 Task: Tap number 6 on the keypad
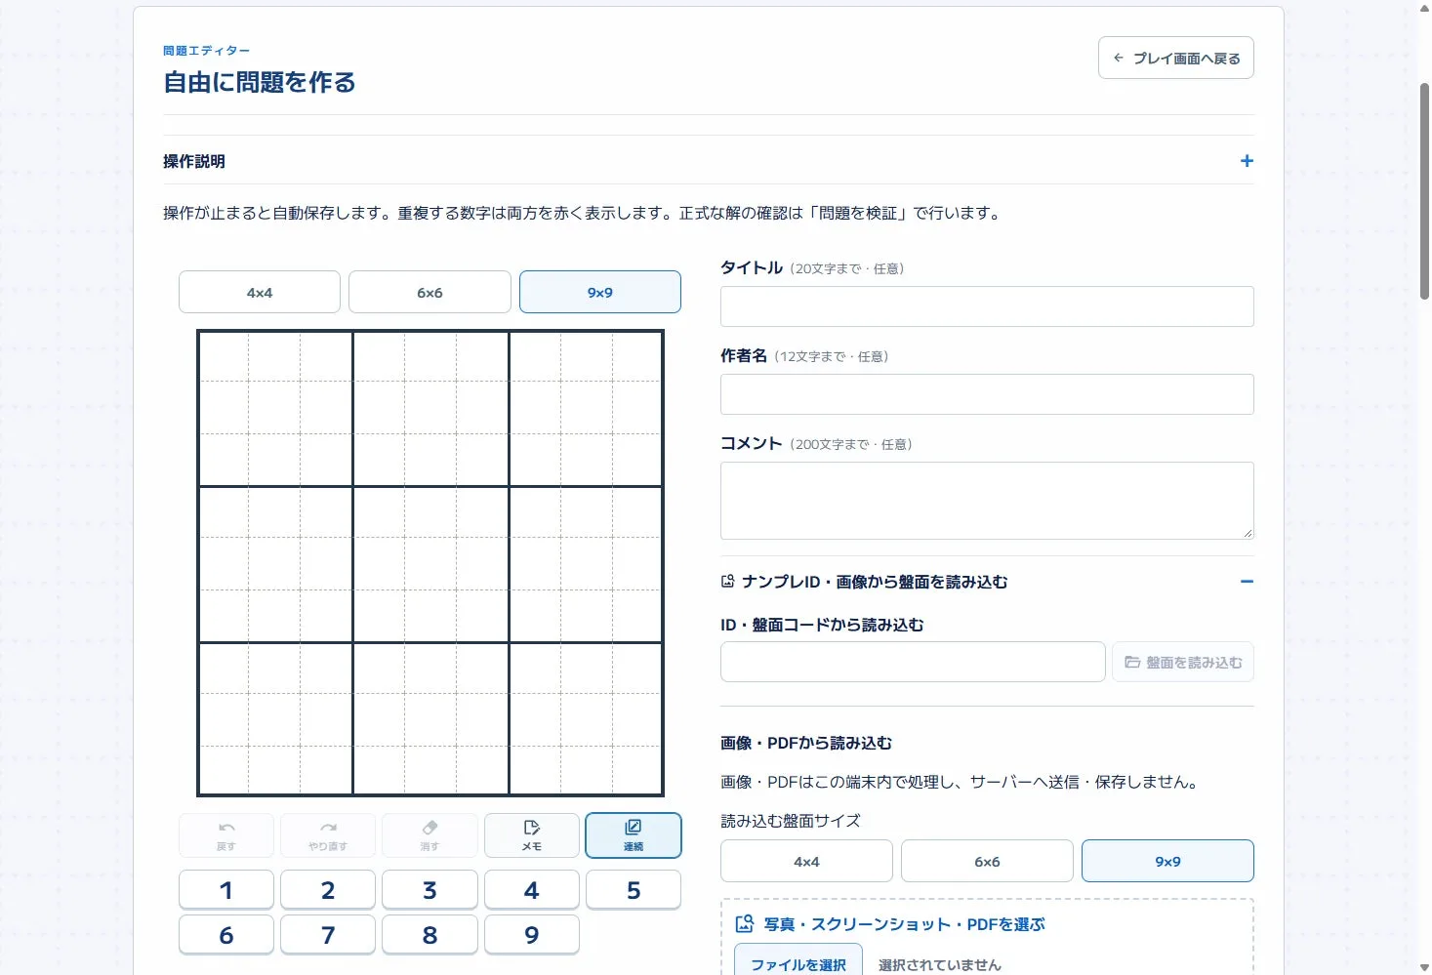pos(226,935)
